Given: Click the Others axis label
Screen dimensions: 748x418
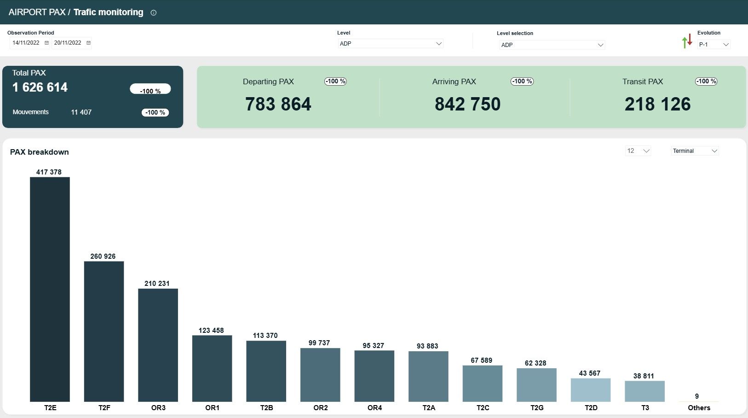Looking at the screenshot, I should (x=699, y=408).
